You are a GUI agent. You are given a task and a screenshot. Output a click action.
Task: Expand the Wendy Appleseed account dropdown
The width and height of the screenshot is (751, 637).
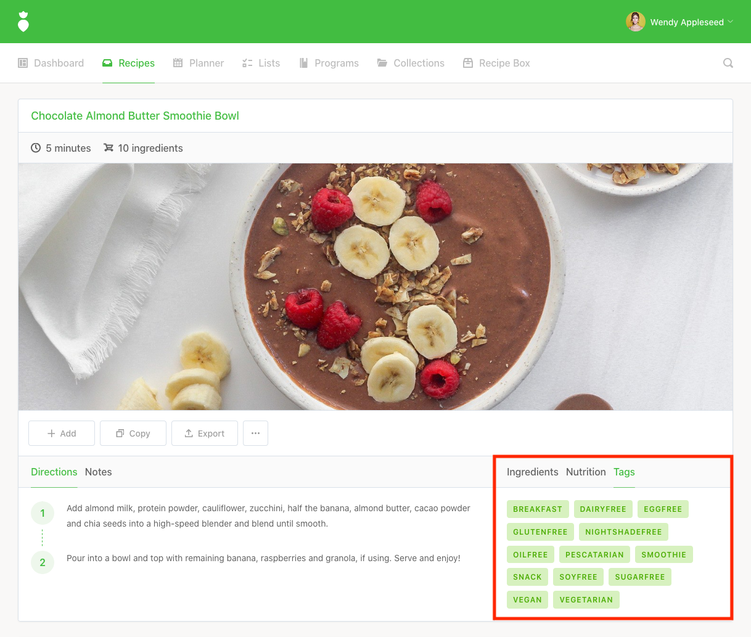coord(730,22)
